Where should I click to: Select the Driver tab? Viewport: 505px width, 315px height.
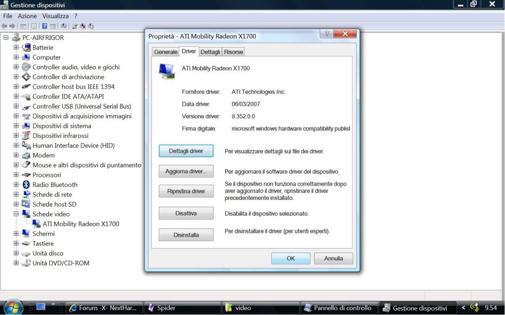click(189, 51)
